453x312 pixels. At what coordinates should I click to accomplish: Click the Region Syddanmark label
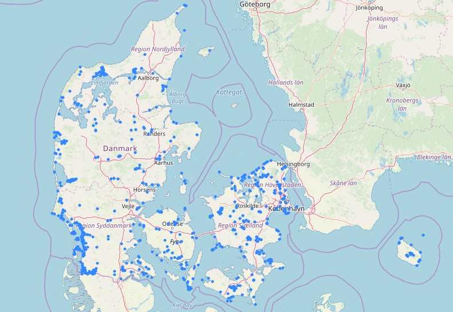(x=103, y=225)
